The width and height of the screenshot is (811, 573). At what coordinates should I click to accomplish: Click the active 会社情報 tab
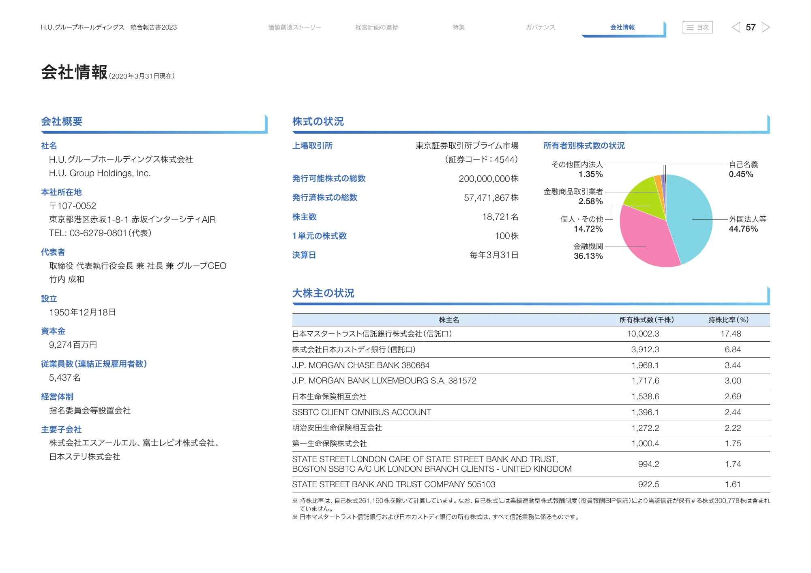622,27
